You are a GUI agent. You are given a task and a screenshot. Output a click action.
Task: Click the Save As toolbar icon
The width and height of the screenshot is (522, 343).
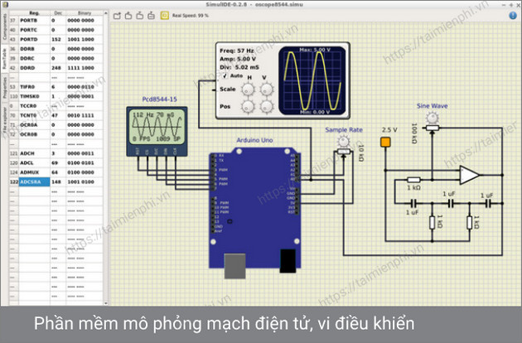151,15
